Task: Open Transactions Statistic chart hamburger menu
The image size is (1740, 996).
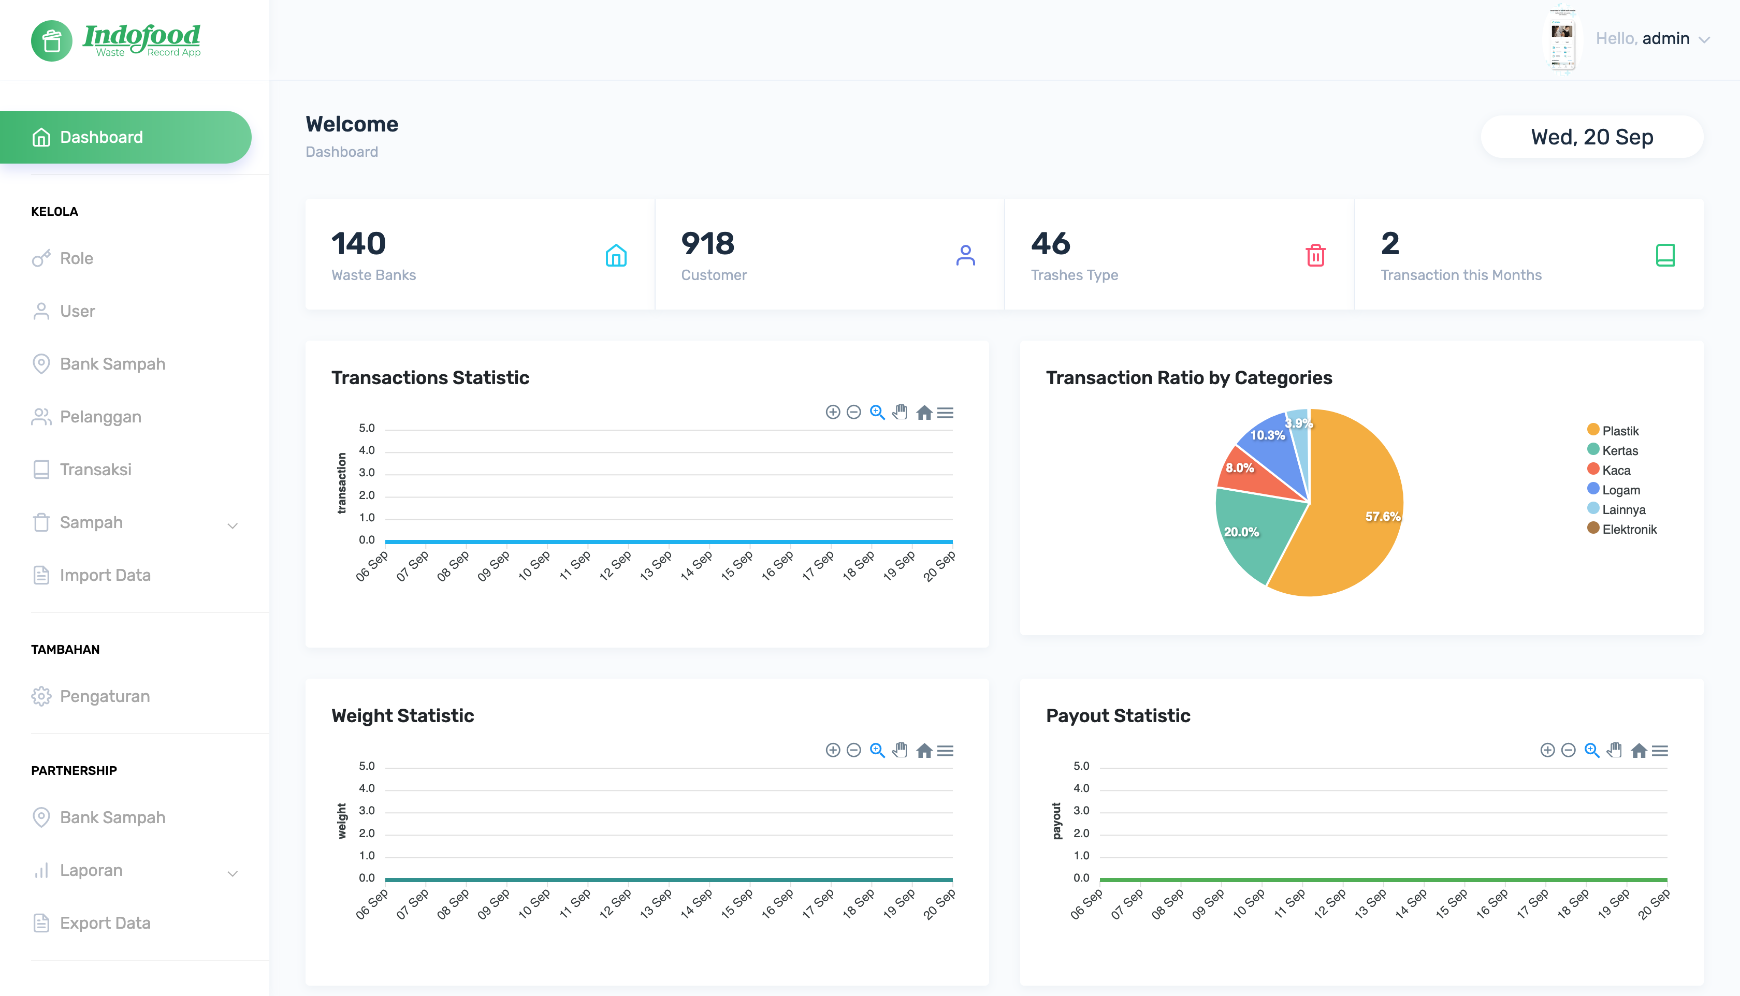Action: (x=945, y=413)
